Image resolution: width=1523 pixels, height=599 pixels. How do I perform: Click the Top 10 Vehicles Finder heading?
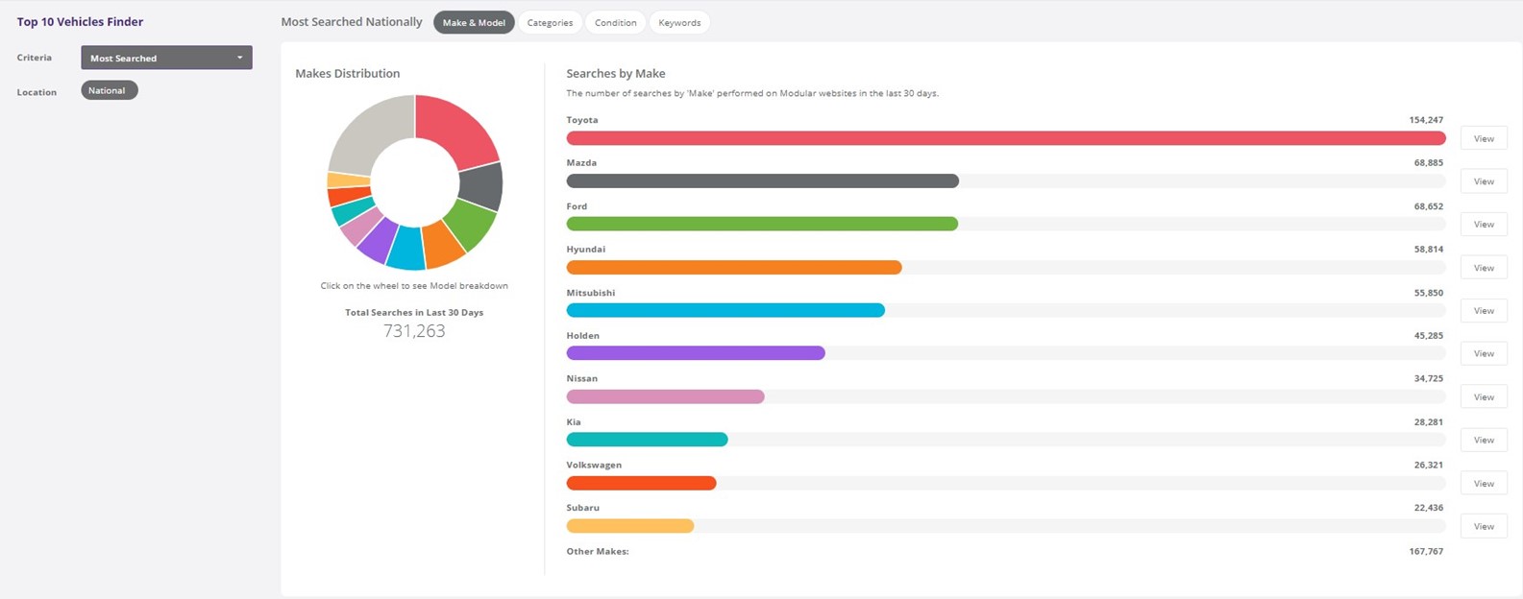pos(80,21)
